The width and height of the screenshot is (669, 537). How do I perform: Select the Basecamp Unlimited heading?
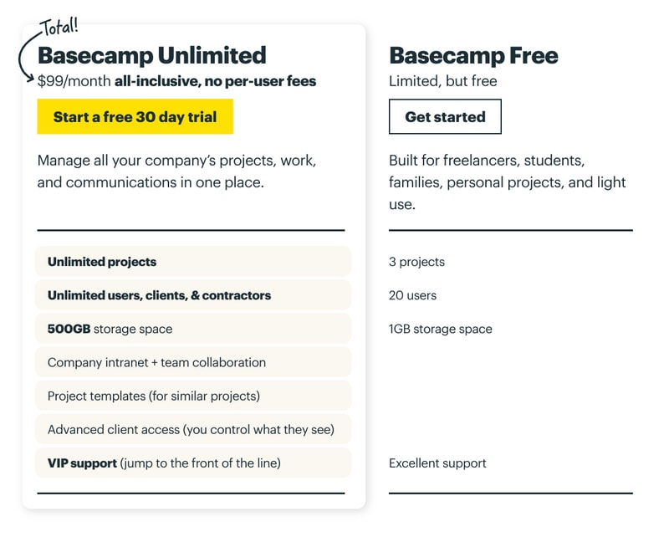[152, 55]
